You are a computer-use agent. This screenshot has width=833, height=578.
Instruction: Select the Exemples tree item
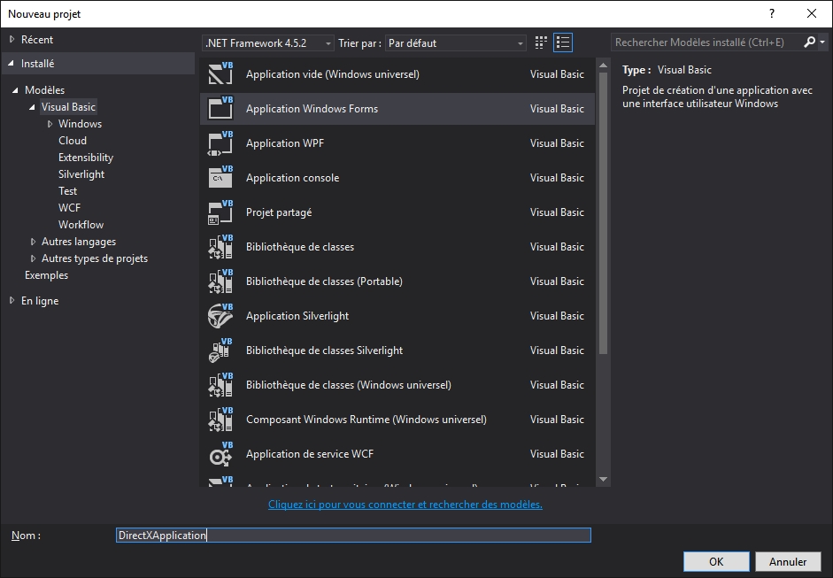pyautogui.click(x=46, y=275)
